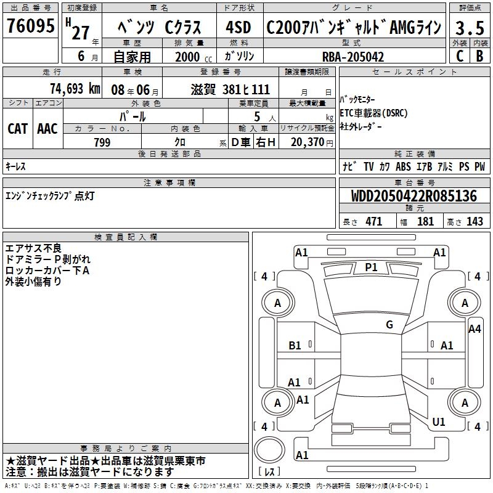The image size is (493, 493).
Task: Click model code RBA-205042
Action: (353, 57)
